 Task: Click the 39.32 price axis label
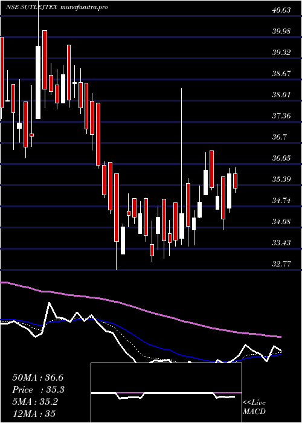click(x=281, y=53)
